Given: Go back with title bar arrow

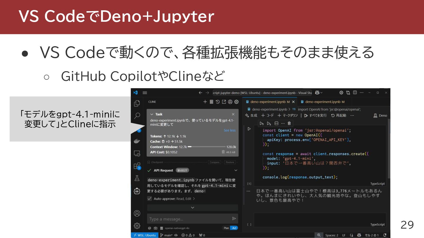Looking at the screenshot, I should tap(201, 93).
